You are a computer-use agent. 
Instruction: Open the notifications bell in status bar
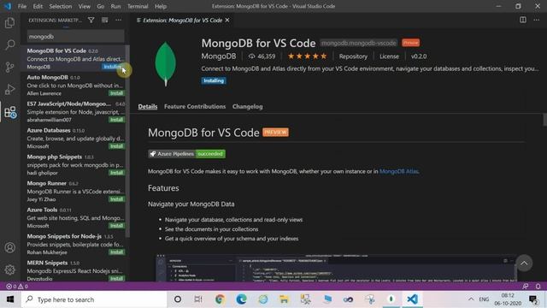[538, 287]
